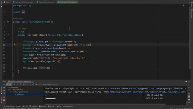Screen dimensions: 193x109
Task: Open the Build tool window
Action: [59, 106]
